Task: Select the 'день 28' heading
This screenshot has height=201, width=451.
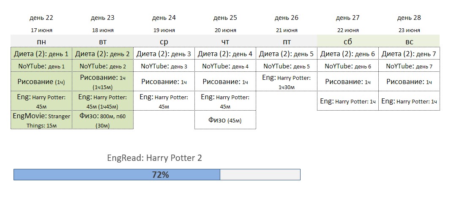Action: (409, 18)
